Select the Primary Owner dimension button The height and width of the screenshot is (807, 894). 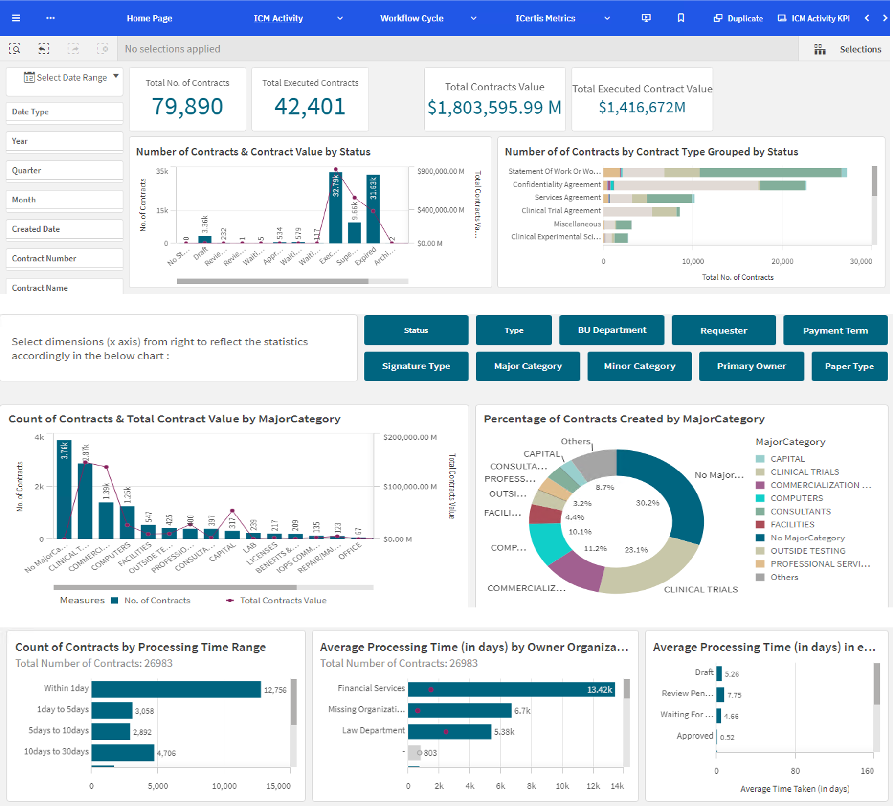coord(752,366)
